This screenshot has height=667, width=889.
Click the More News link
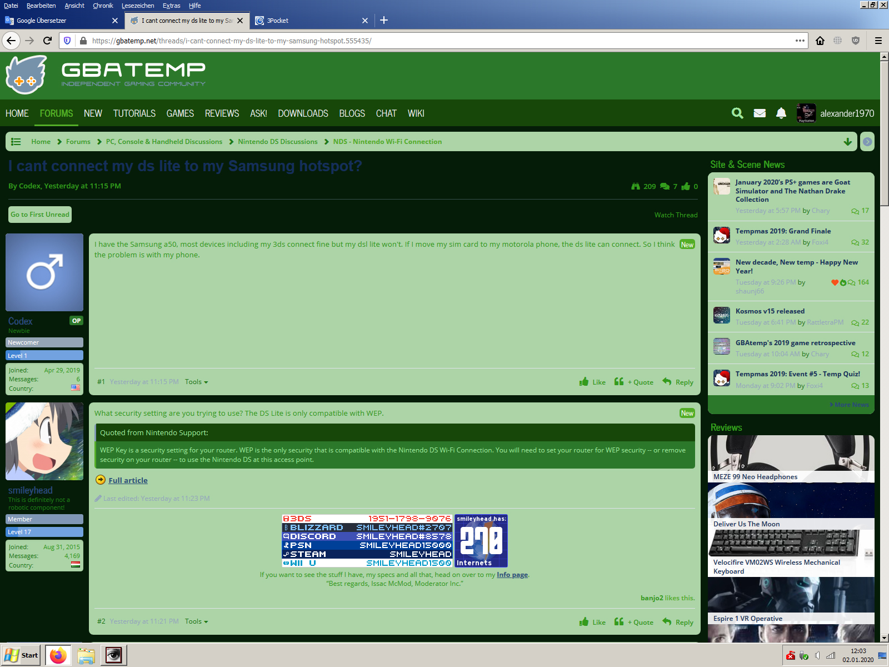pos(850,405)
